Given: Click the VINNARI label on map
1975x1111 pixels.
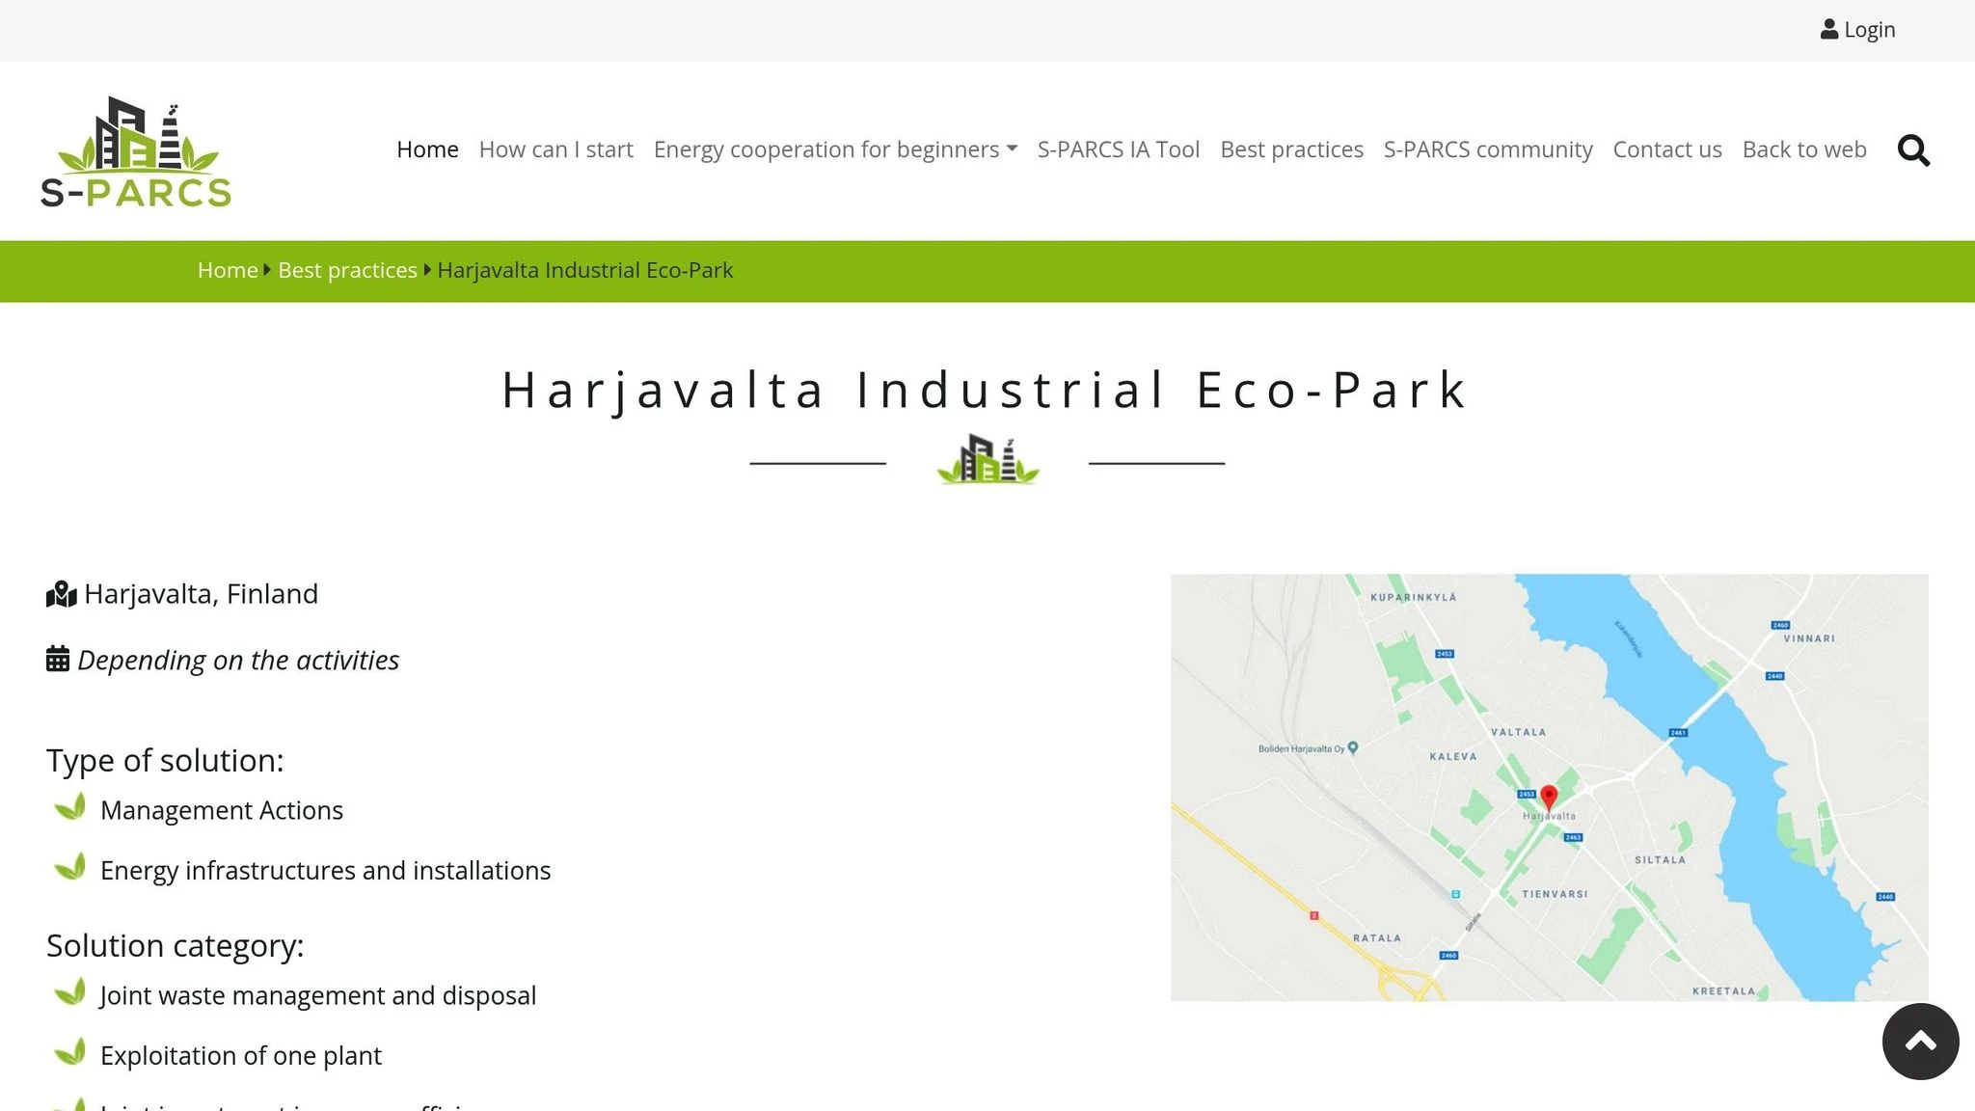Looking at the screenshot, I should [x=1809, y=638].
